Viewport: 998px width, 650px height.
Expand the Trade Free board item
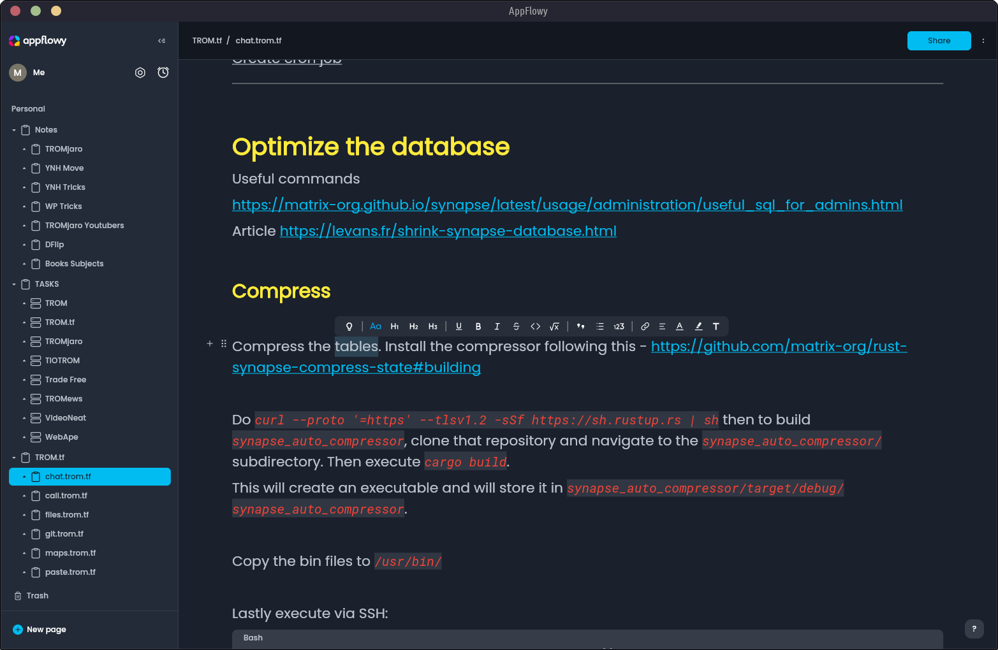pyautogui.click(x=24, y=380)
